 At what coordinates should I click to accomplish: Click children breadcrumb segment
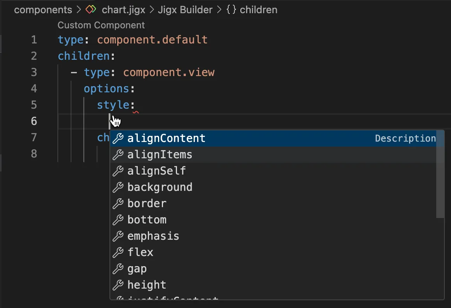click(258, 10)
